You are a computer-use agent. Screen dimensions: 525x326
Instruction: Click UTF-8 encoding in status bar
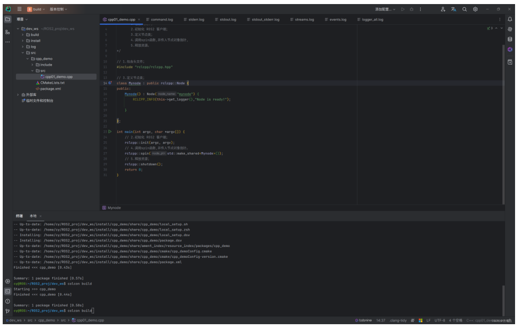click(440, 320)
